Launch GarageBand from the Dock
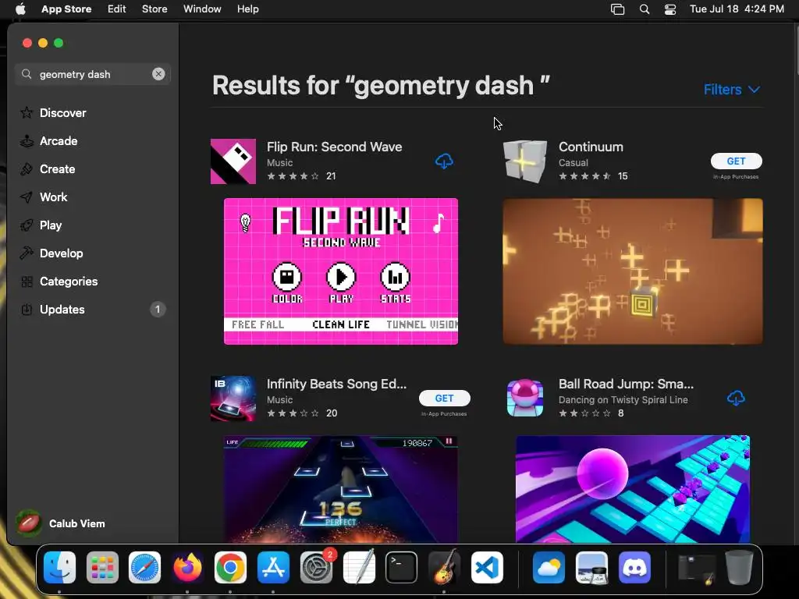Image resolution: width=799 pixels, height=599 pixels. pos(444,568)
